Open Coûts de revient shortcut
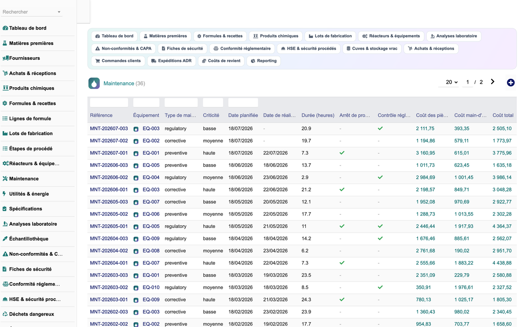 (x=221, y=61)
